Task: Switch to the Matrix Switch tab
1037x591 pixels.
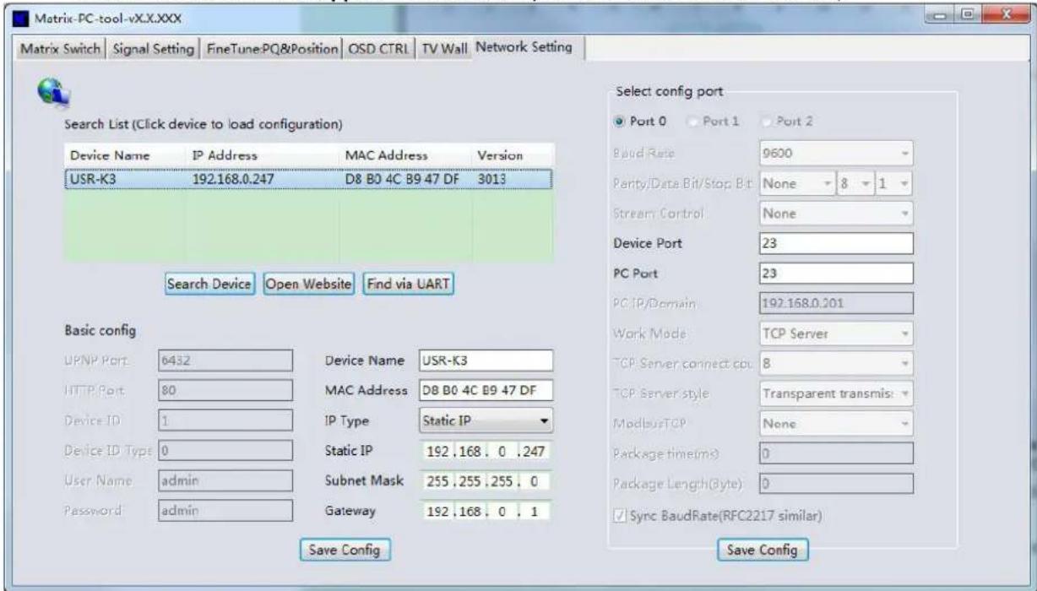Action: tap(59, 49)
